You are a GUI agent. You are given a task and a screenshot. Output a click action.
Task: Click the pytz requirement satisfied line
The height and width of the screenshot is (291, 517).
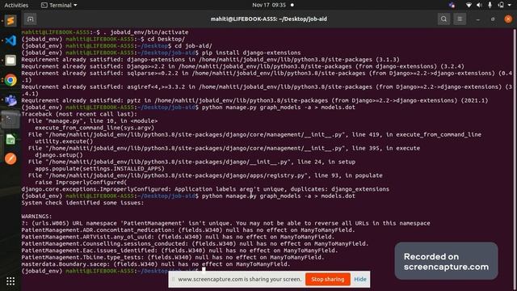click(254, 100)
